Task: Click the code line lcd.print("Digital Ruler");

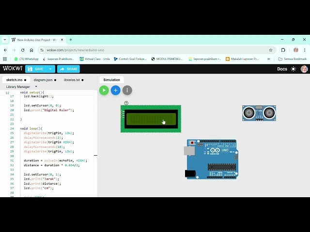Action: pyautogui.click(x=49, y=110)
